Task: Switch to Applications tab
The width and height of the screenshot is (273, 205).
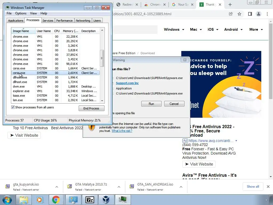Action: (16, 21)
